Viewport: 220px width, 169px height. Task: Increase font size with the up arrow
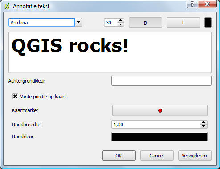121,20
